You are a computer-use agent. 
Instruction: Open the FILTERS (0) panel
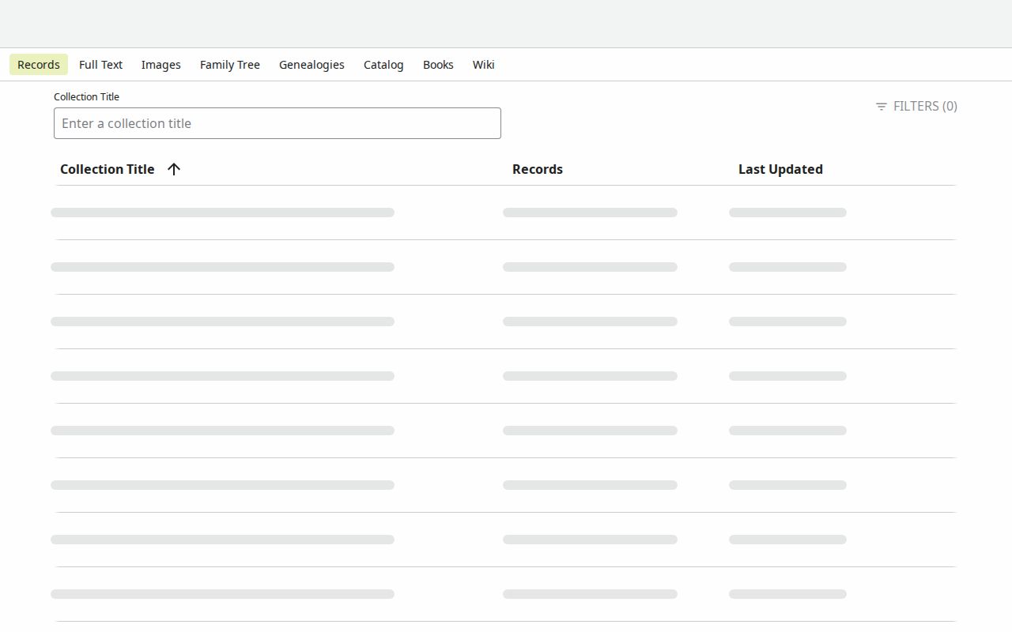tap(916, 106)
